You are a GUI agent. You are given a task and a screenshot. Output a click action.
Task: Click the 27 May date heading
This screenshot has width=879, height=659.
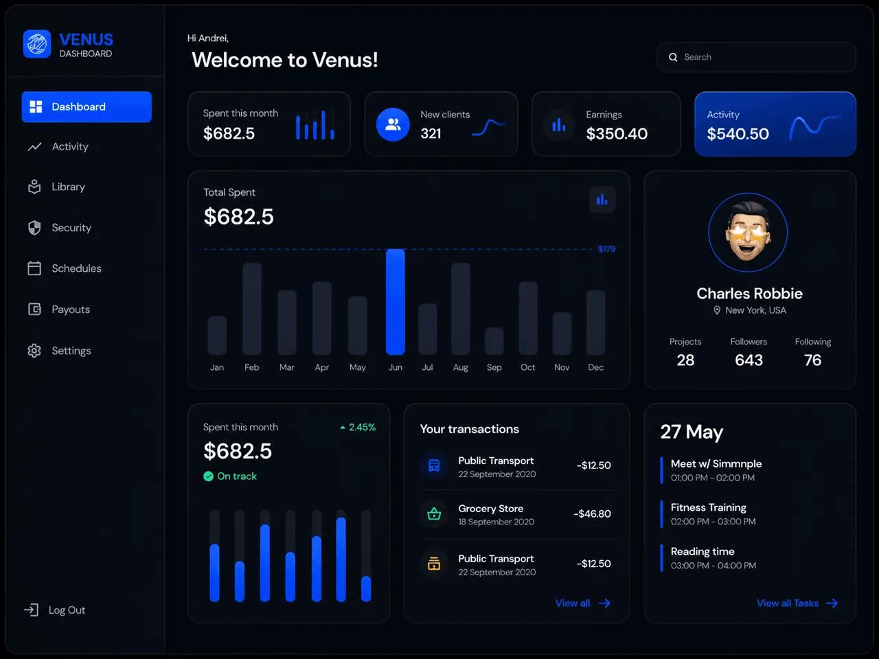coord(692,432)
